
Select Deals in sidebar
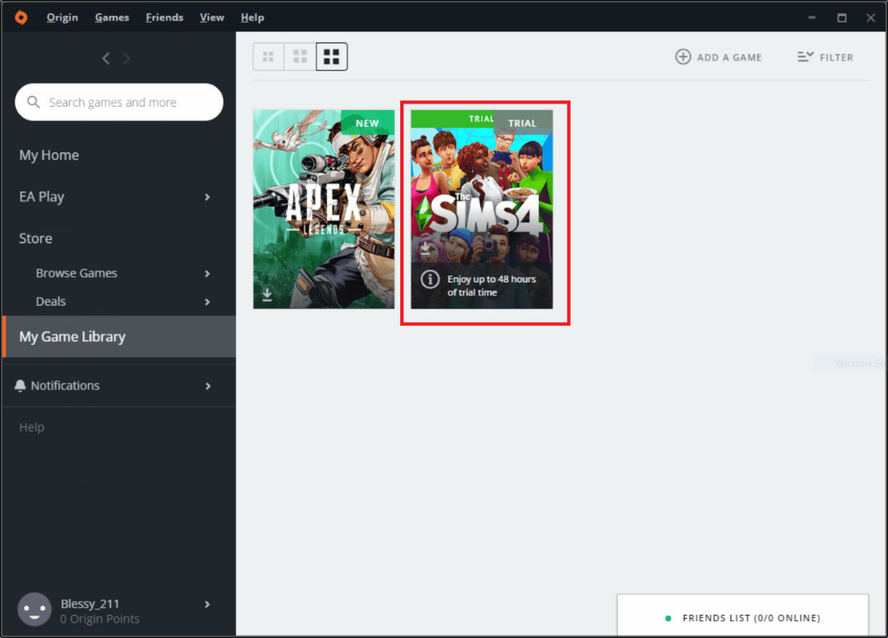pyautogui.click(x=51, y=302)
